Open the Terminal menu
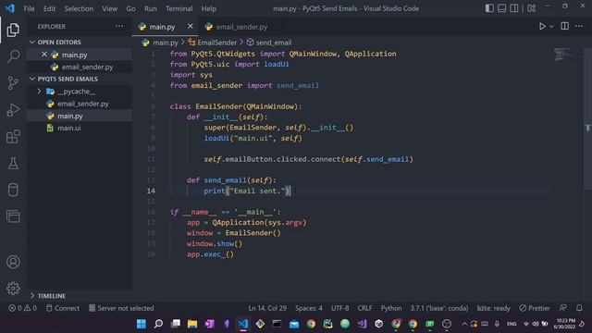The height and width of the screenshot is (333, 592). [x=179, y=8]
